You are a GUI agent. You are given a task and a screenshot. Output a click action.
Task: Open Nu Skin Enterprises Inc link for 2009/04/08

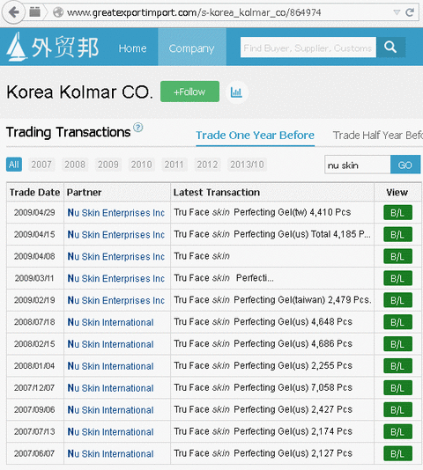tap(115, 256)
